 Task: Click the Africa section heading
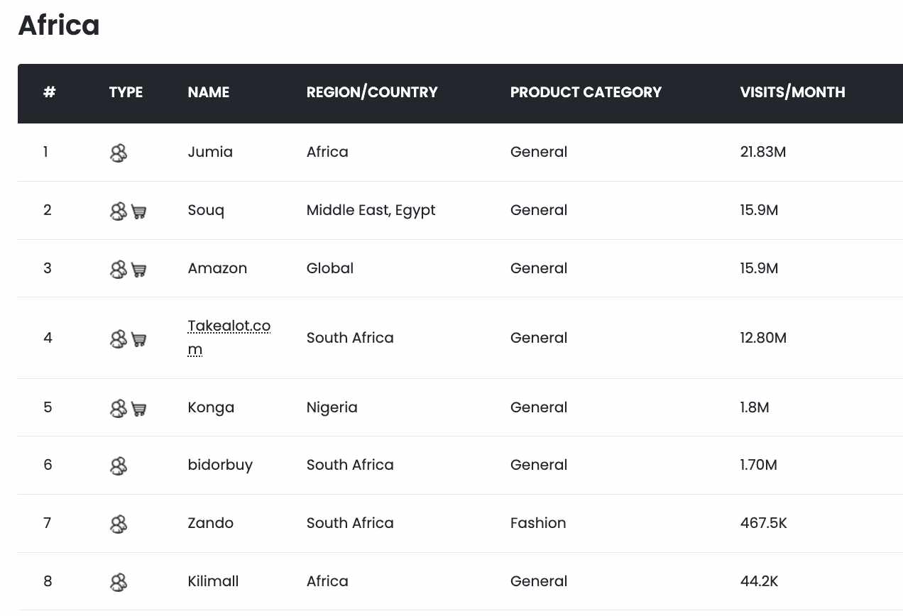[x=59, y=25]
